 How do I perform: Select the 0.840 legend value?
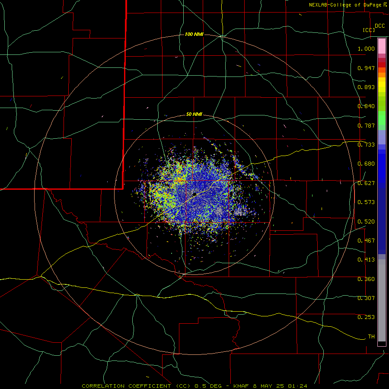[x=366, y=106]
